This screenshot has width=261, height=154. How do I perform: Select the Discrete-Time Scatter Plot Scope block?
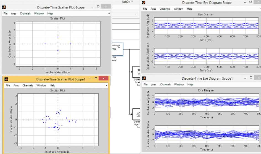tap(136, 72)
